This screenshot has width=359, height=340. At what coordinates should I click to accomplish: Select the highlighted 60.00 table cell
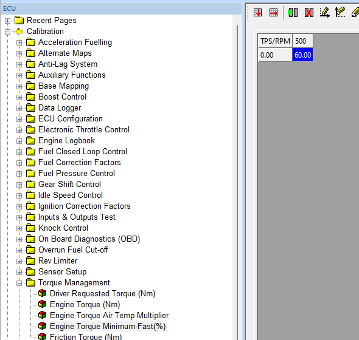pos(302,55)
